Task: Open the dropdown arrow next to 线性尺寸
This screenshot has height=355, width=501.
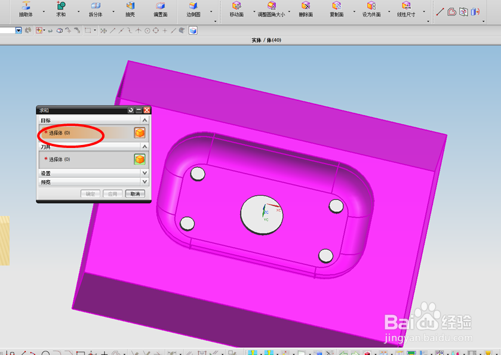Action: [x=424, y=11]
